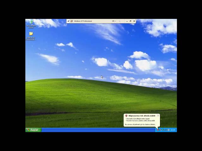Restore the Windows XP Professional VM window
The image size is (202, 151).
130,21
